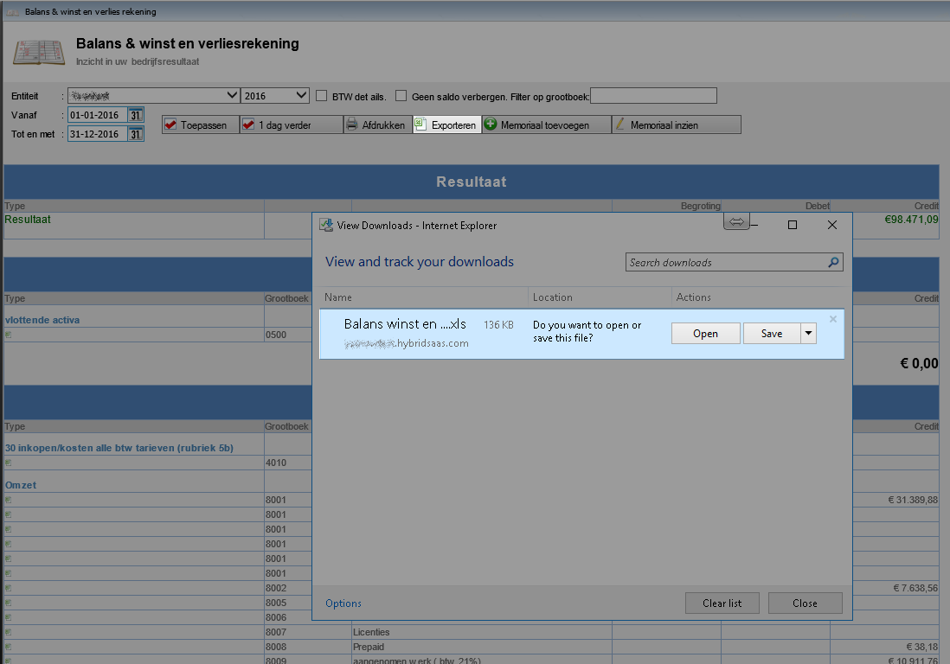Expand the Save button dropdown arrow
Image resolution: width=950 pixels, height=664 pixels.
point(808,334)
